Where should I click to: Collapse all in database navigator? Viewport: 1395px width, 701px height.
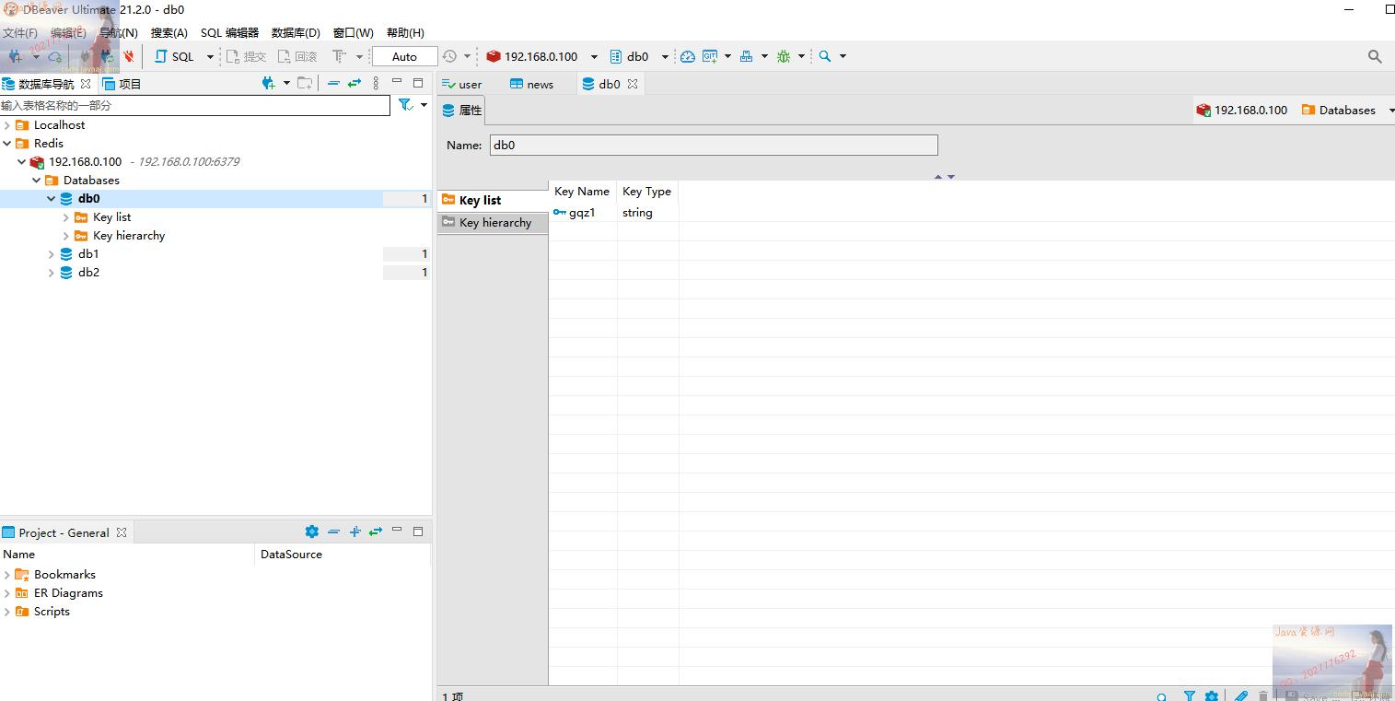(x=333, y=83)
